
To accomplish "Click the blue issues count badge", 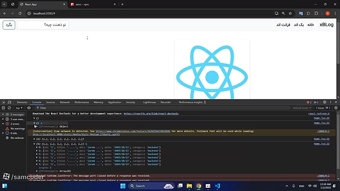I will tap(316, 102).
